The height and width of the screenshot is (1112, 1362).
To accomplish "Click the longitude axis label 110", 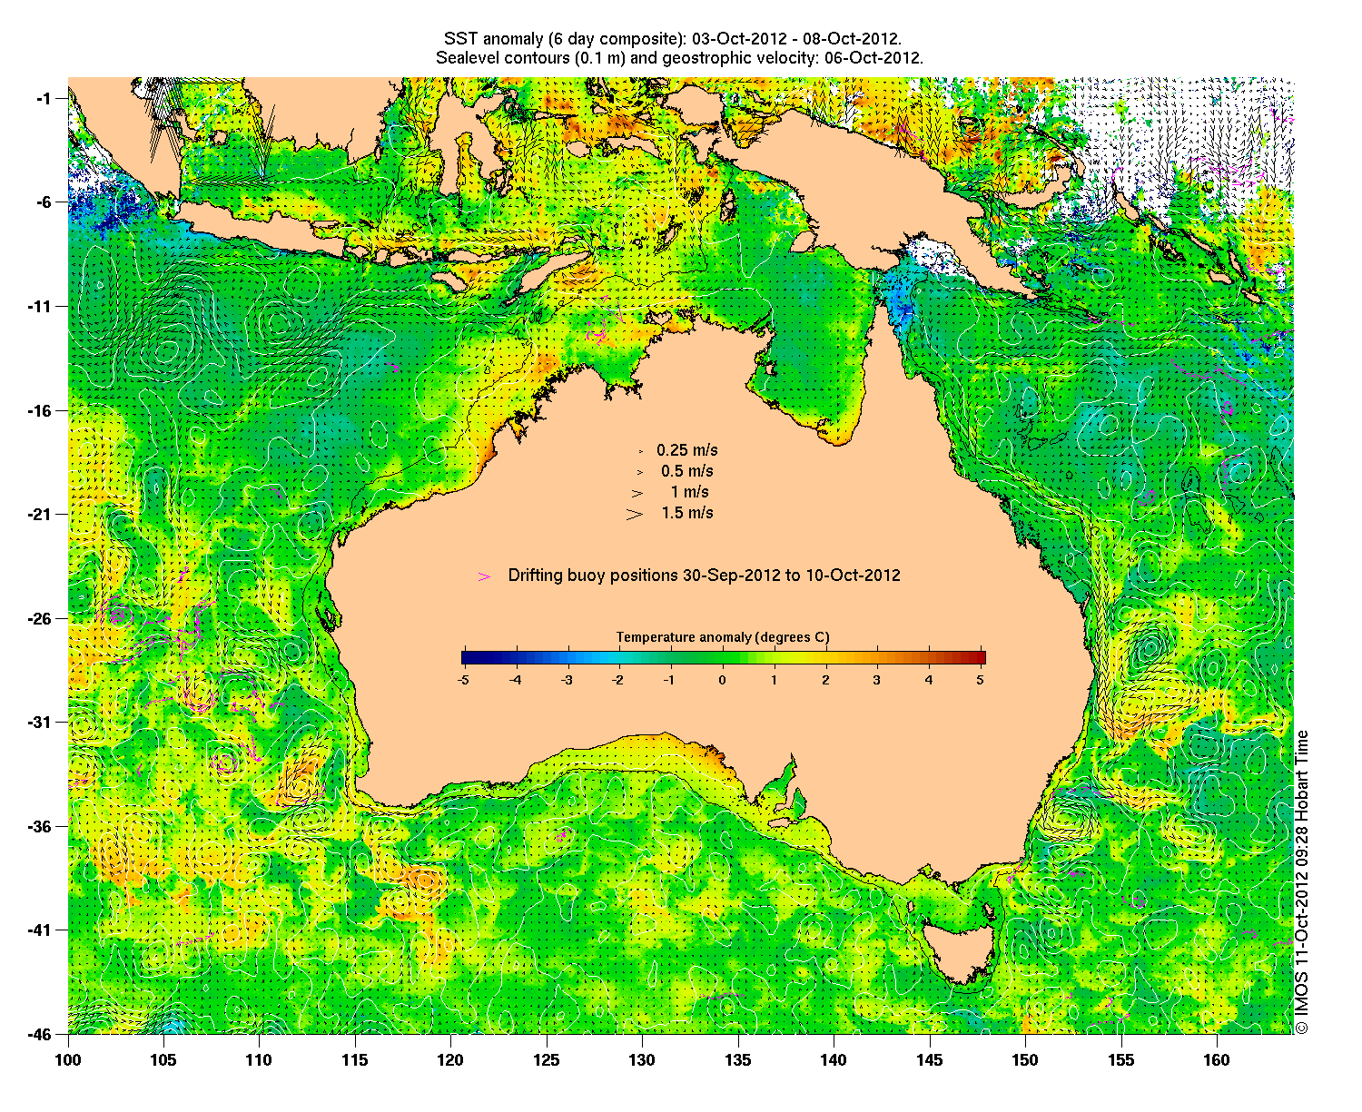I will click(x=259, y=1059).
